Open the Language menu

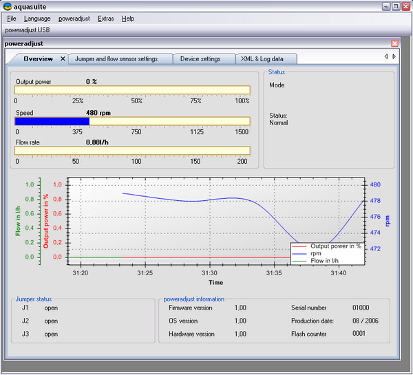tap(37, 19)
